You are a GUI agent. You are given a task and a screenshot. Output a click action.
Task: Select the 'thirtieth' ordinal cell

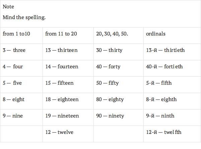point(165,50)
